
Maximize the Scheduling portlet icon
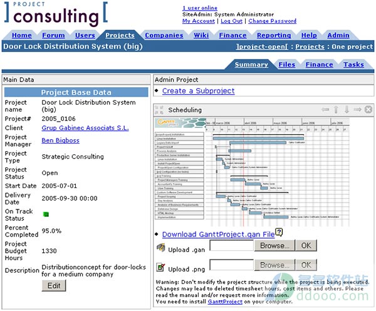click(159, 110)
